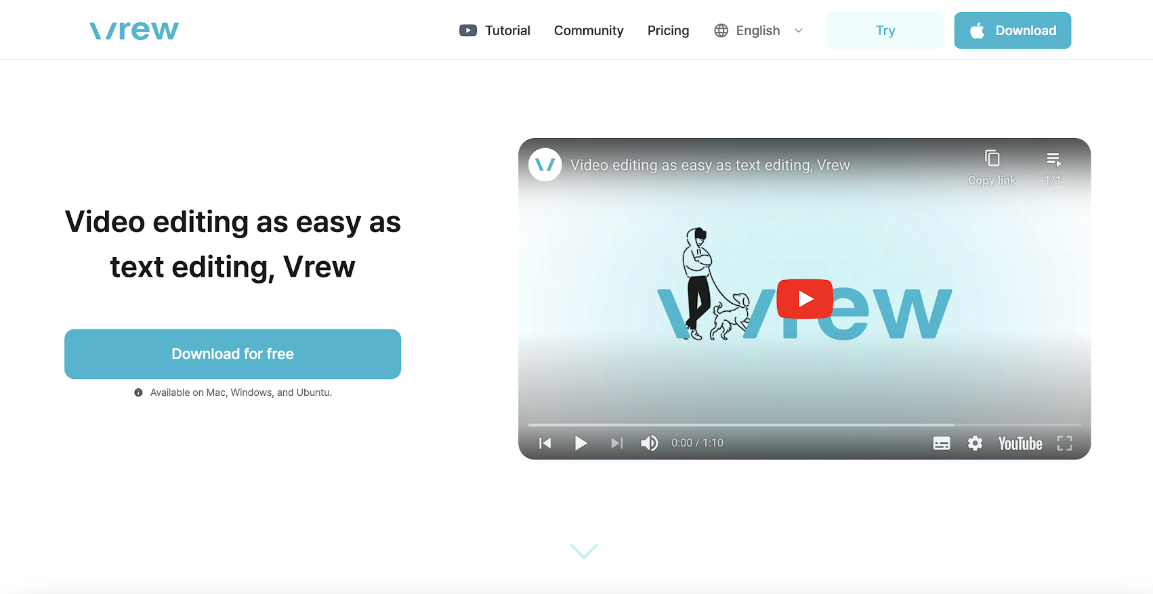
Task: Click the Apple icon in Download button
Action: pos(977,30)
